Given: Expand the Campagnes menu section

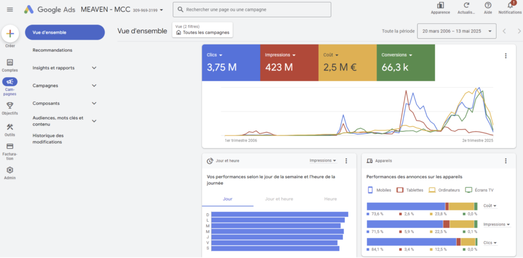Looking at the screenshot, I should tap(94, 86).
